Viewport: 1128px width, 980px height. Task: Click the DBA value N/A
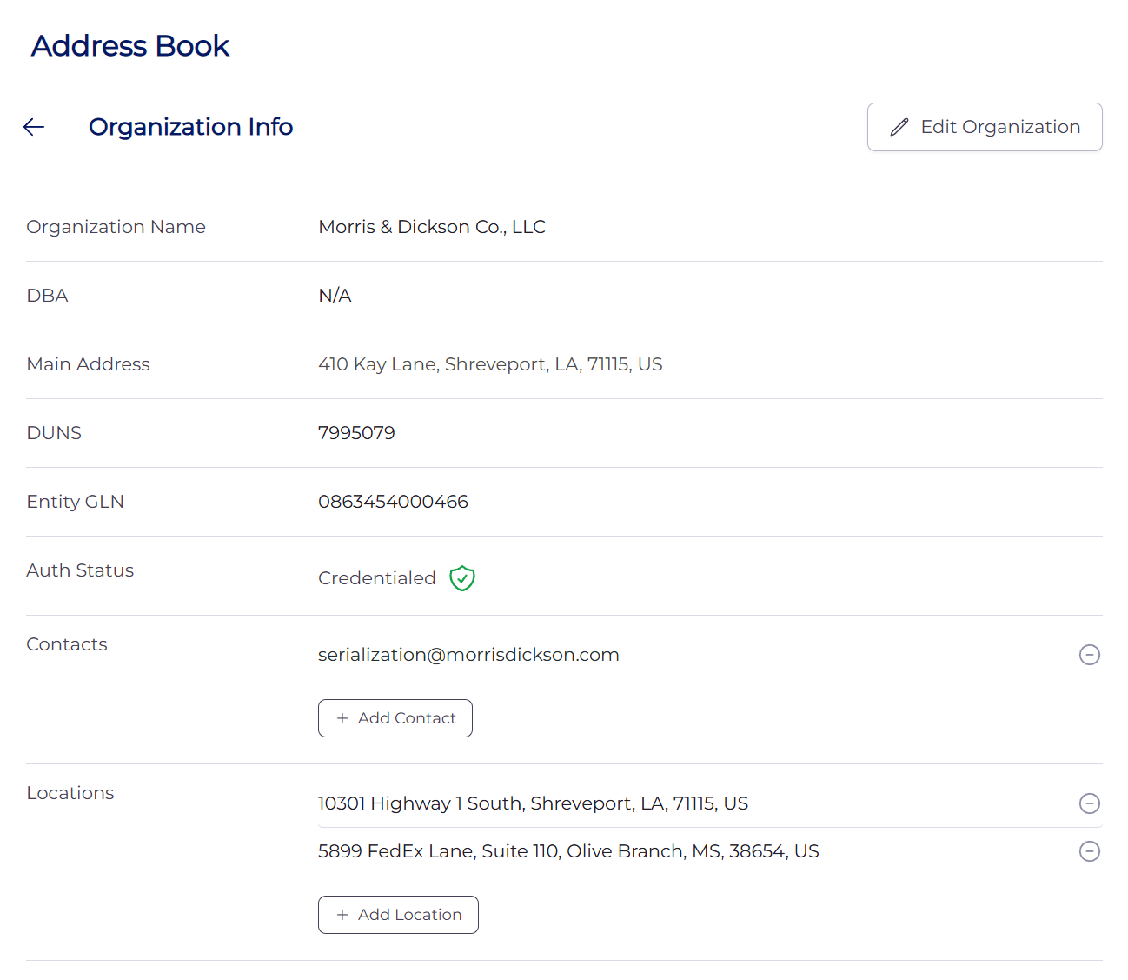pos(335,296)
